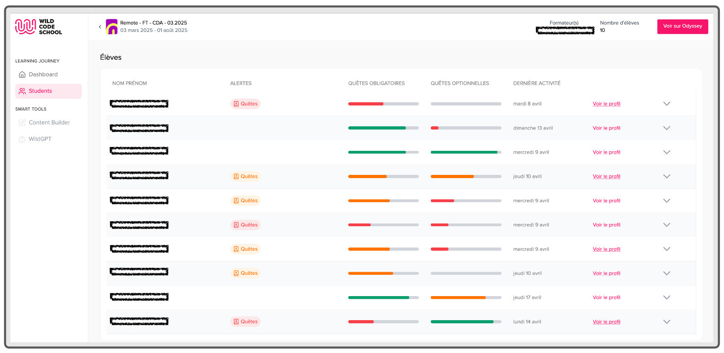
Task: Open Voir le profil for dimanche 13 avril
Action: tap(607, 128)
